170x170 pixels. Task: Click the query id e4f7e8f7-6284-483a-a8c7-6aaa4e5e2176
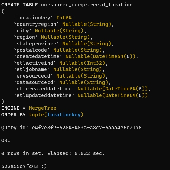pos(87,128)
